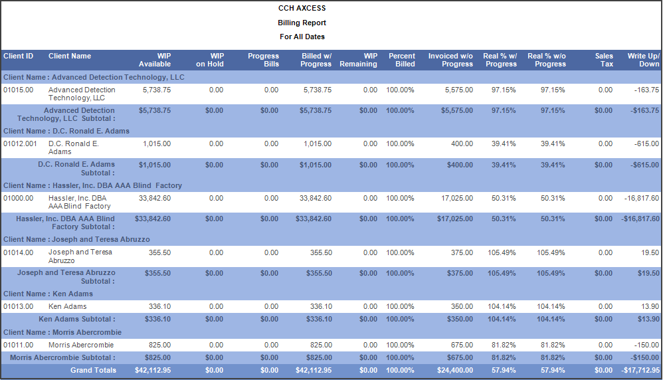Select the WIP Available column header
Viewport: 663px width, 380px height.
coord(155,60)
